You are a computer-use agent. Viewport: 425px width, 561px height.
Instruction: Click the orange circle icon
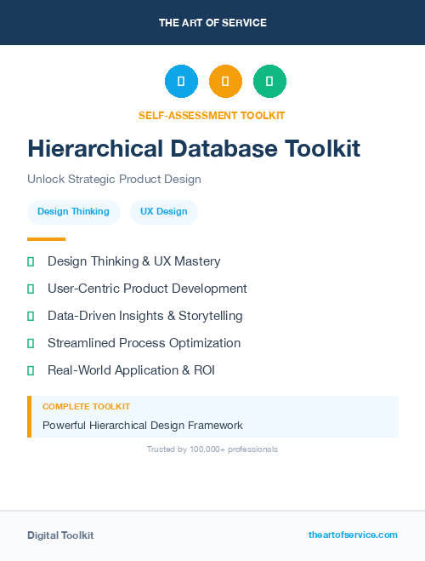225,81
